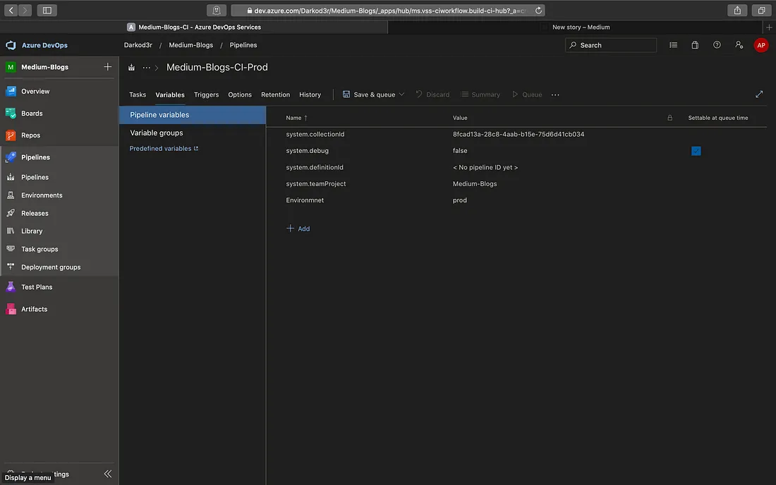Click the Queue button
Image resolution: width=776 pixels, height=485 pixels.
click(526, 94)
